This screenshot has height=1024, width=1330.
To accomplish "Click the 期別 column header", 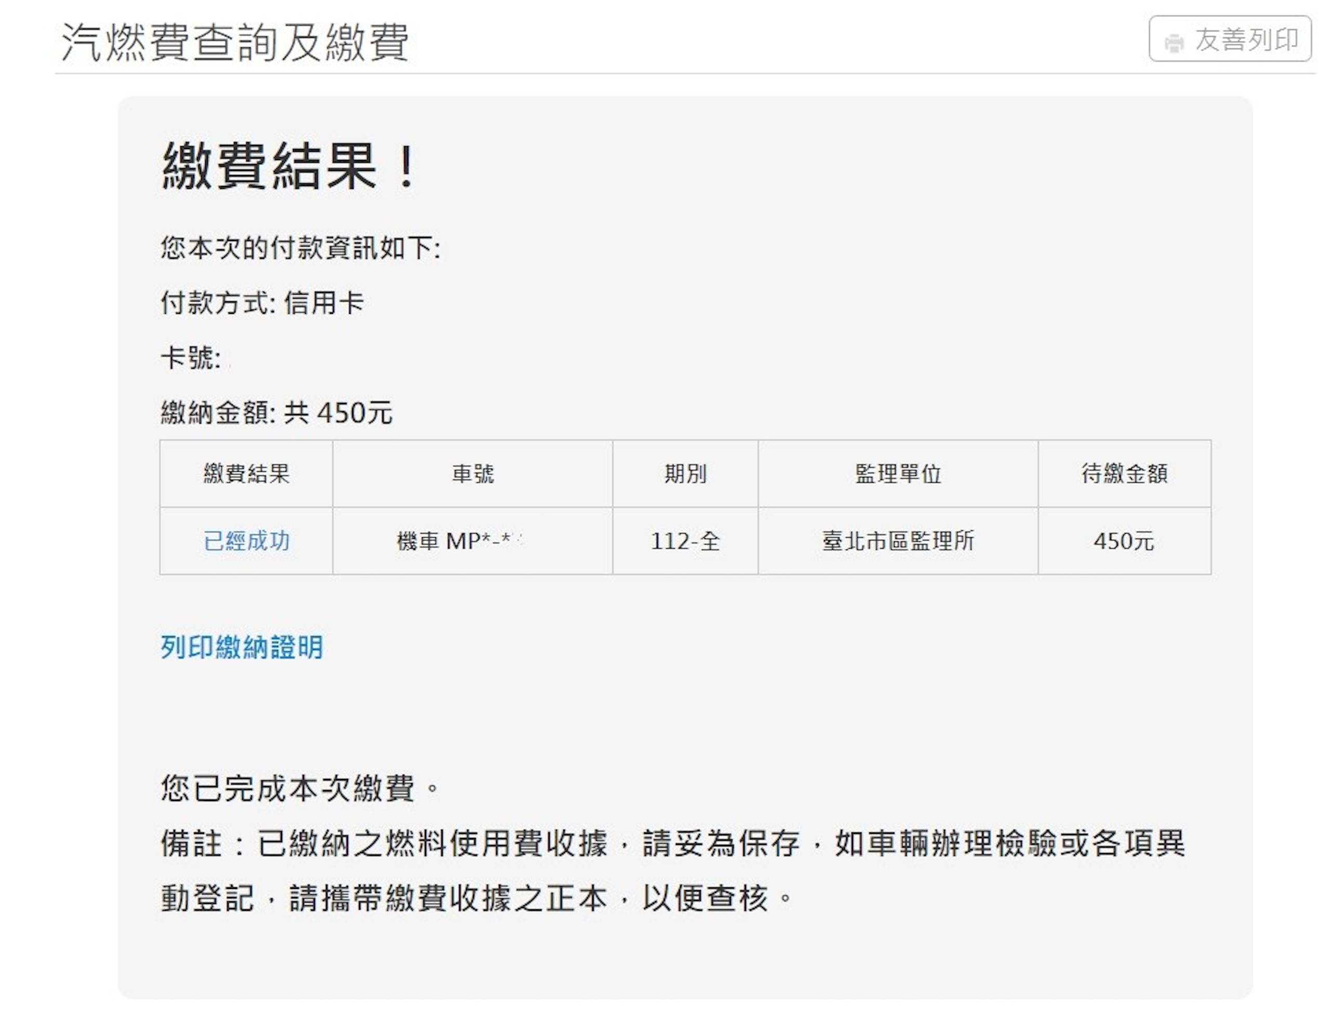I will (x=685, y=473).
